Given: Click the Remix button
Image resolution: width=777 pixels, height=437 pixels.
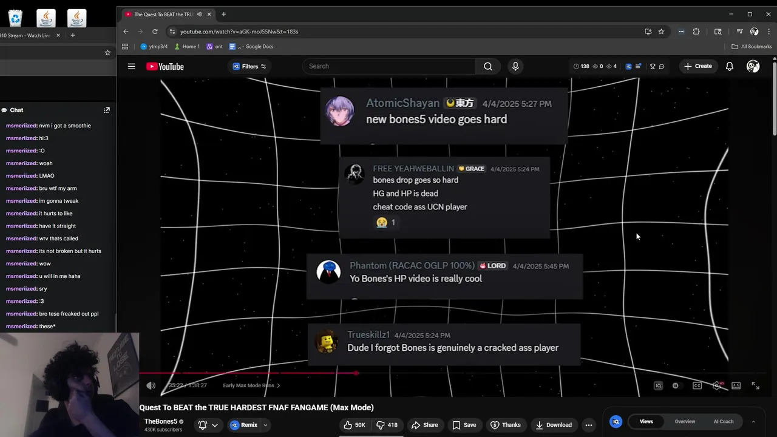Looking at the screenshot, I should click(x=244, y=425).
